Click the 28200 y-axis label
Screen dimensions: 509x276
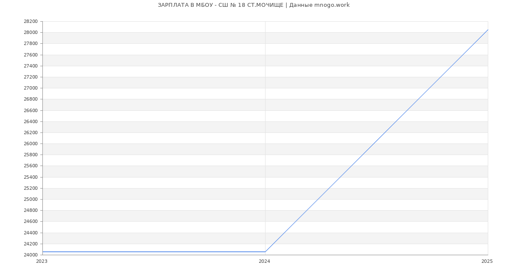pos(31,22)
